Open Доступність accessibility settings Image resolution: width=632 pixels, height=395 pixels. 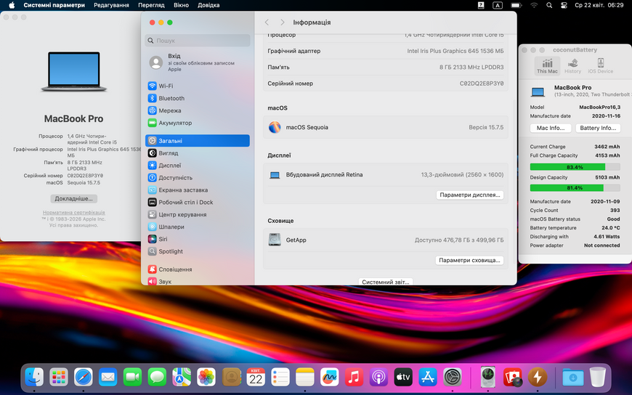coord(198,178)
